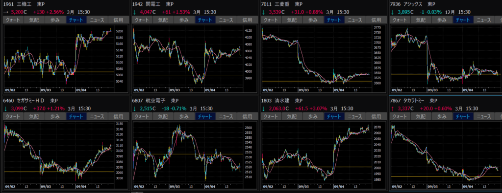This screenshot has width=502, height=193.
Task: Open 気配 tab in セガサミーHD panel
Action: click(x=34, y=116)
